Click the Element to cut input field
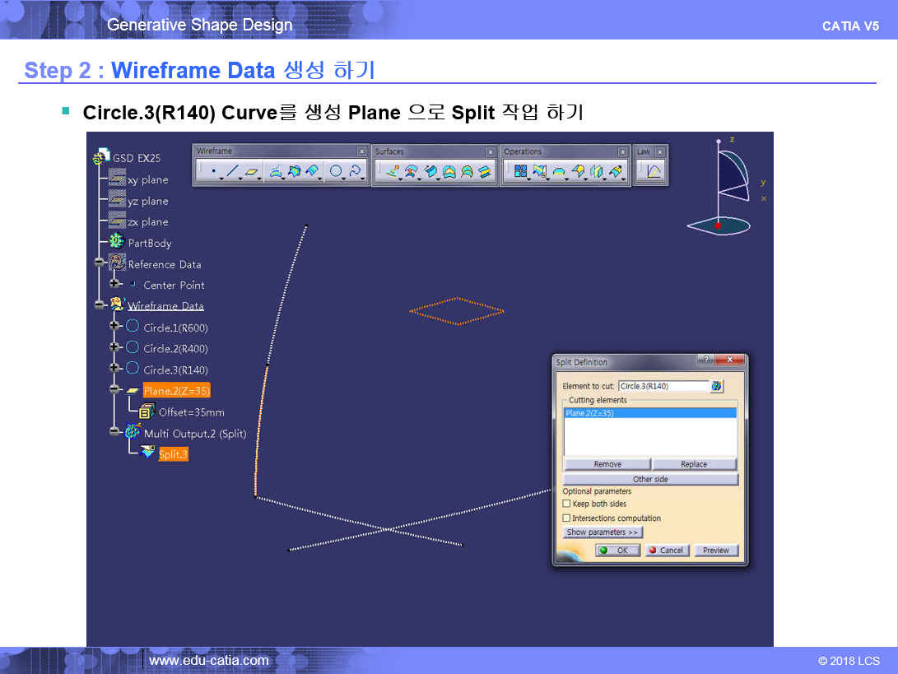This screenshot has width=898, height=674. pos(663,386)
